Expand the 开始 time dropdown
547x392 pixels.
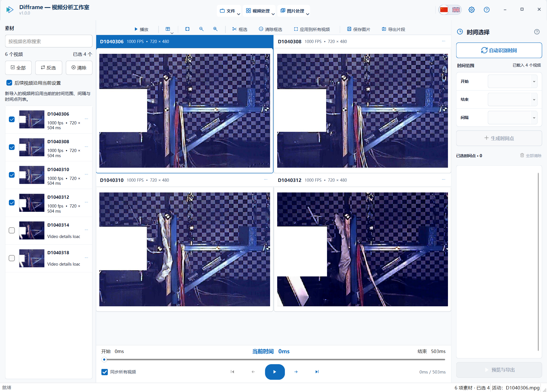(512, 81)
